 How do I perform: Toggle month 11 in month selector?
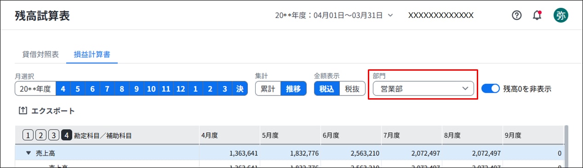coord(166,89)
